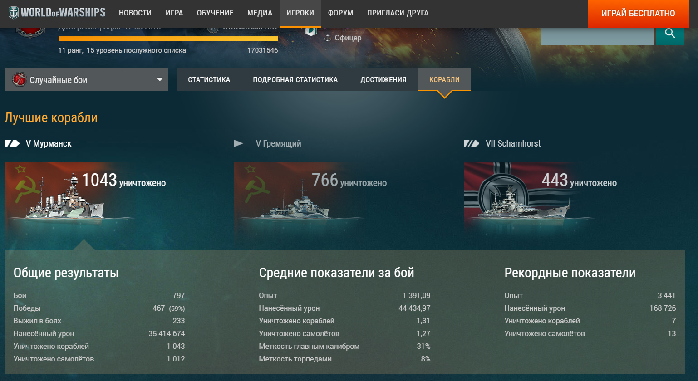Click the player search input field

[598, 36]
